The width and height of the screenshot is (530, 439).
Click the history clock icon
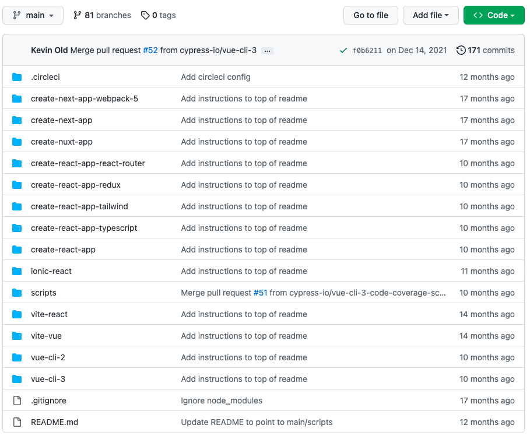461,50
